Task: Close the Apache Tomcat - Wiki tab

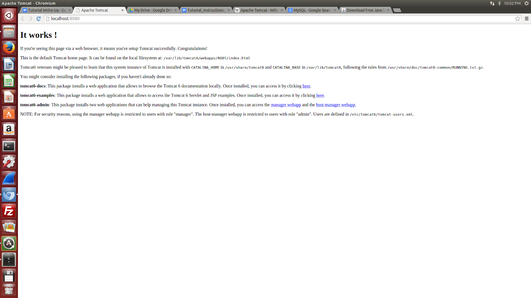Action: pyautogui.click(x=282, y=10)
